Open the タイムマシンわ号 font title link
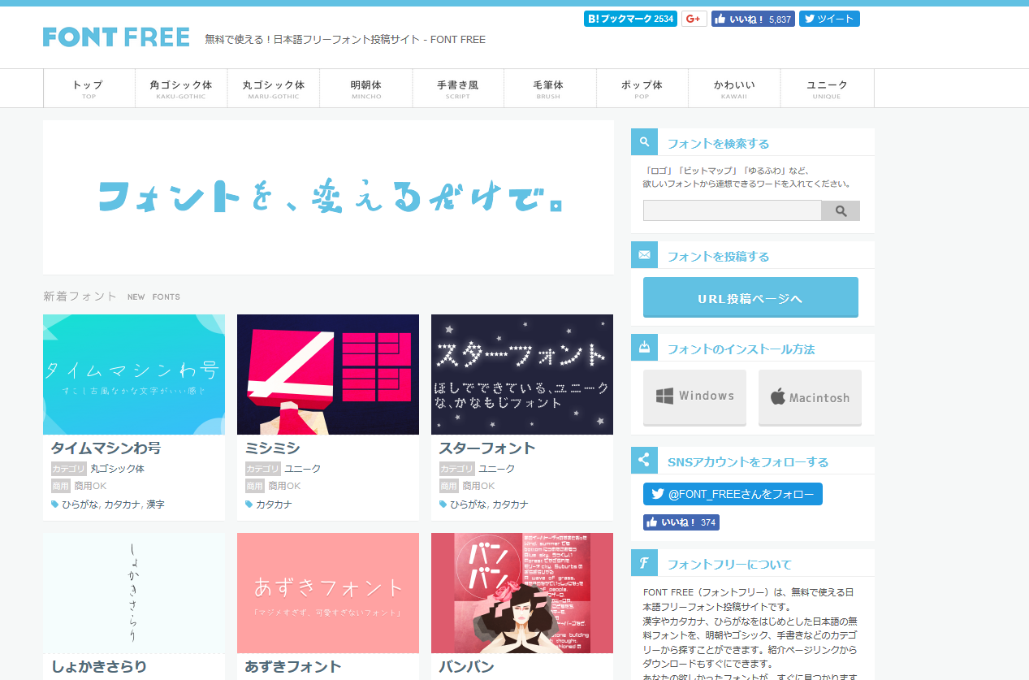This screenshot has width=1029, height=680. 106,448
